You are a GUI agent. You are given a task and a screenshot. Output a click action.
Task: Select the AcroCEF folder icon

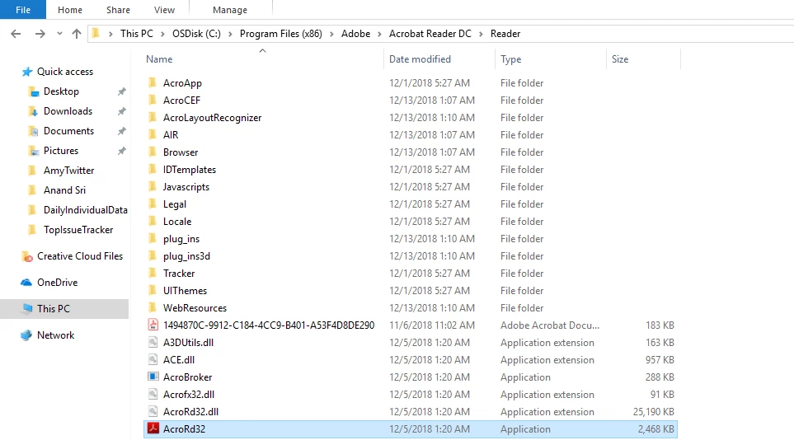(x=153, y=100)
